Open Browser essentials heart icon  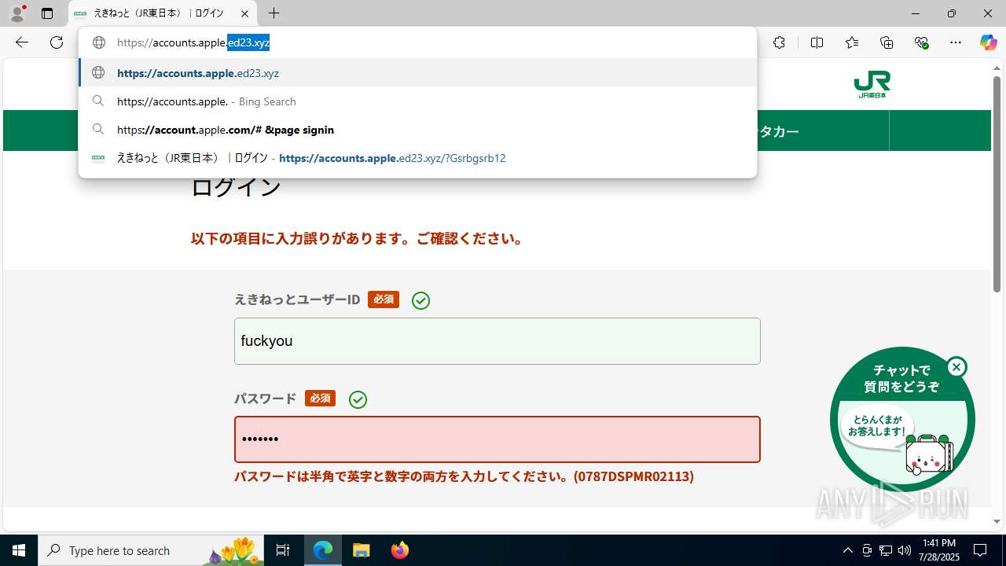[921, 42]
